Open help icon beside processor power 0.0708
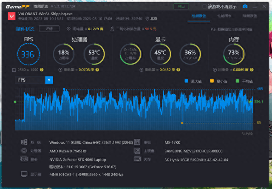The width and height of the screenshot is (272, 189). pyautogui.click(x=97, y=70)
